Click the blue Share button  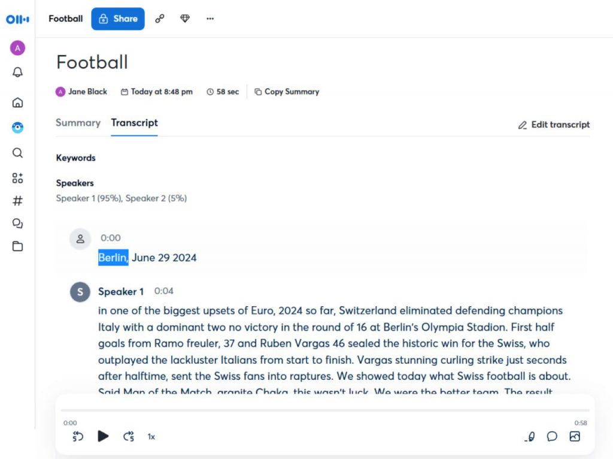118,19
